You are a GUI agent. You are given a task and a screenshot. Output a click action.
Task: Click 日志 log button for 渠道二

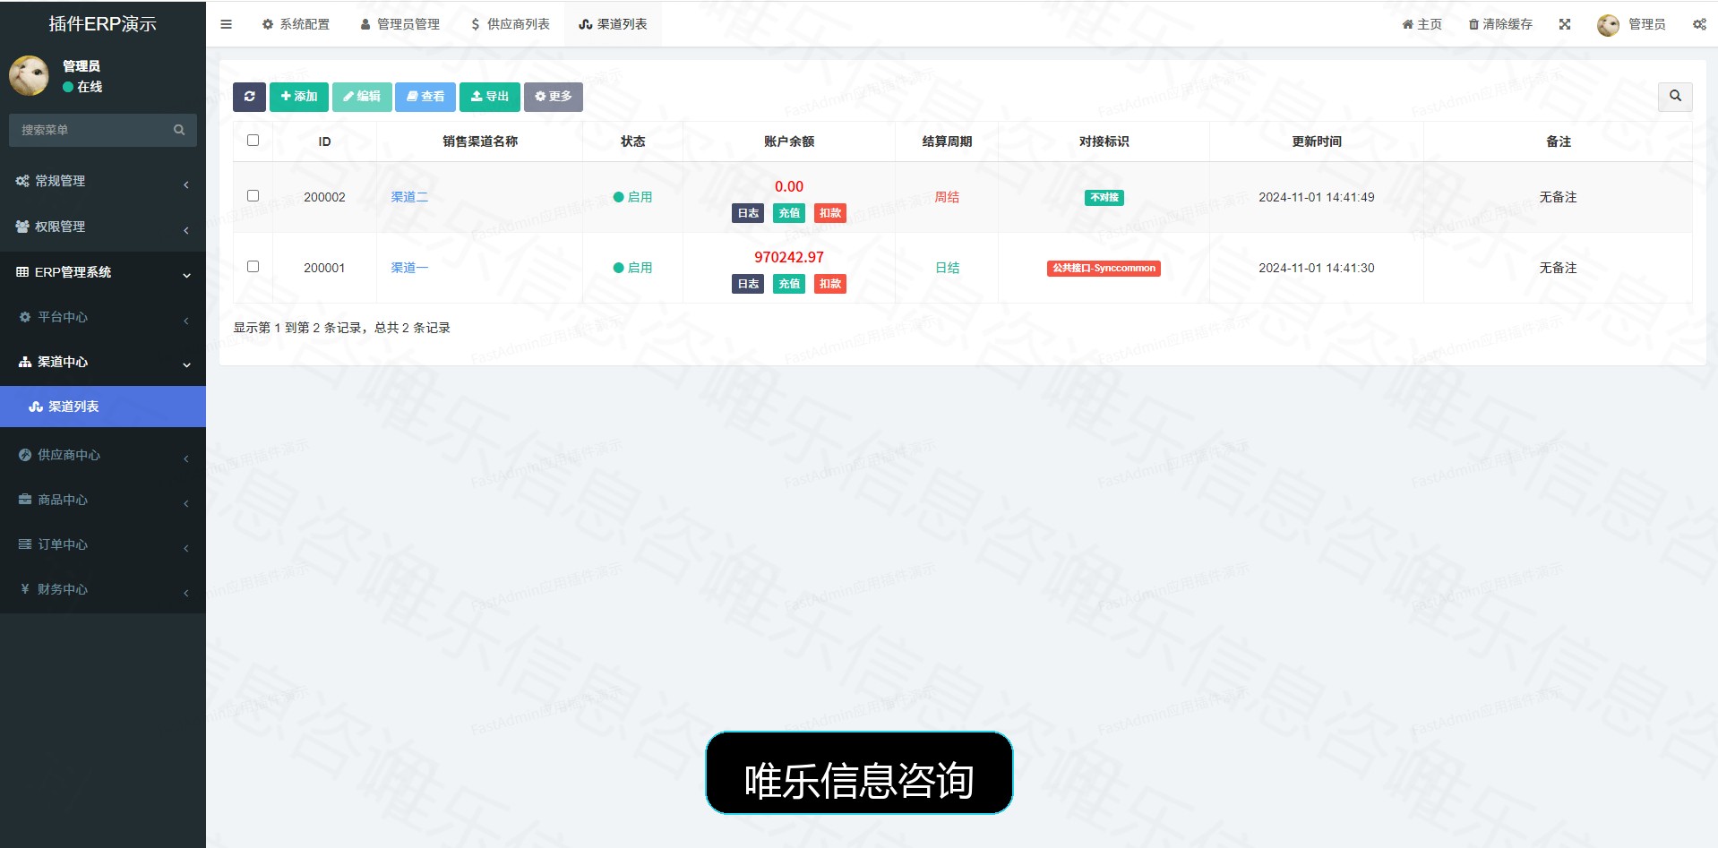[x=748, y=213]
